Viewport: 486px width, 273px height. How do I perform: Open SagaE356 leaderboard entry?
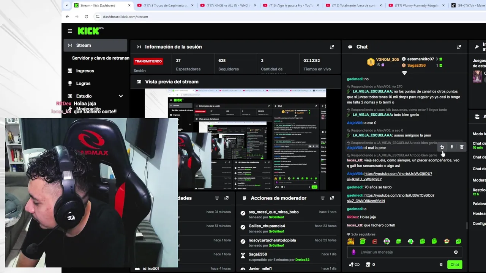[416, 65]
